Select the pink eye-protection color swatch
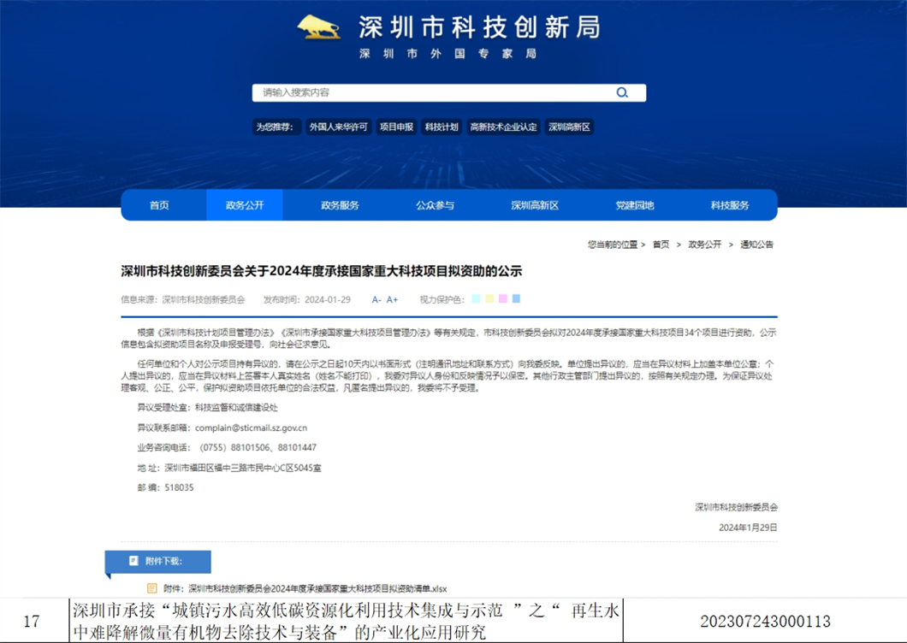The image size is (907, 643). coord(503,299)
